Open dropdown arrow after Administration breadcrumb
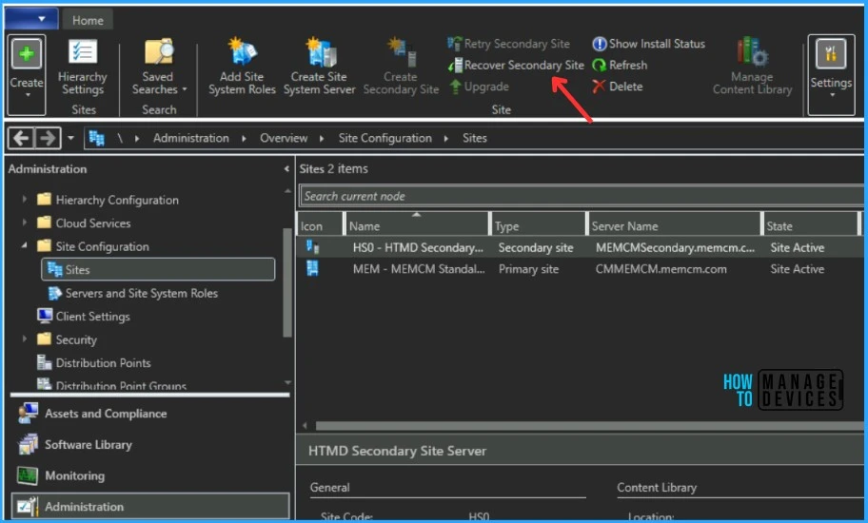 point(244,138)
